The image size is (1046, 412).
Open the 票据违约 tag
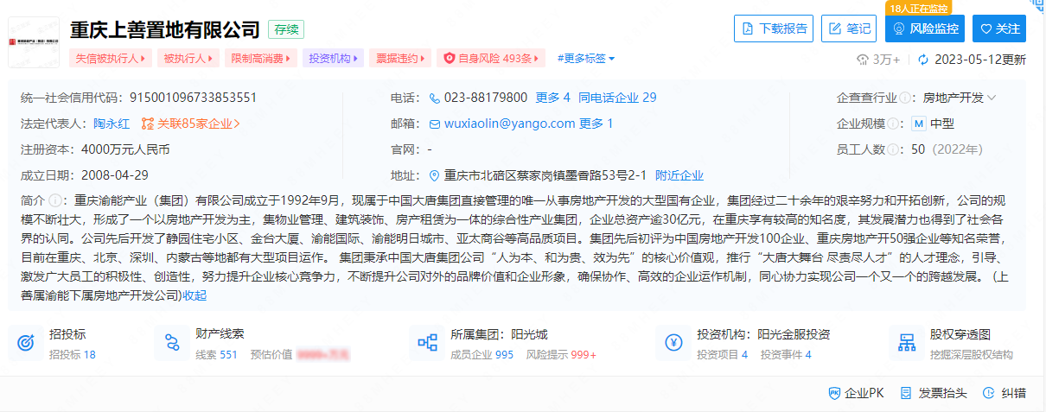tap(399, 59)
